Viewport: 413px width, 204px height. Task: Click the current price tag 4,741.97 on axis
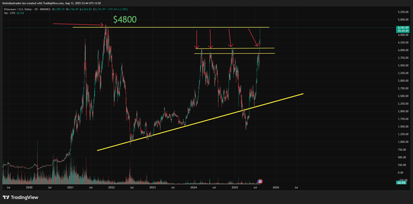click(x=403, y=29)
